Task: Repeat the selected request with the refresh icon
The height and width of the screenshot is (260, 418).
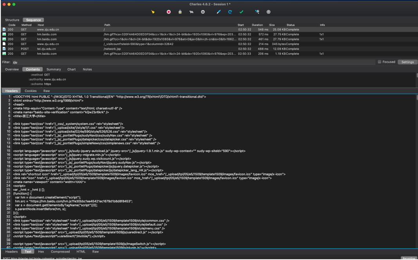Action: point(230,12)
